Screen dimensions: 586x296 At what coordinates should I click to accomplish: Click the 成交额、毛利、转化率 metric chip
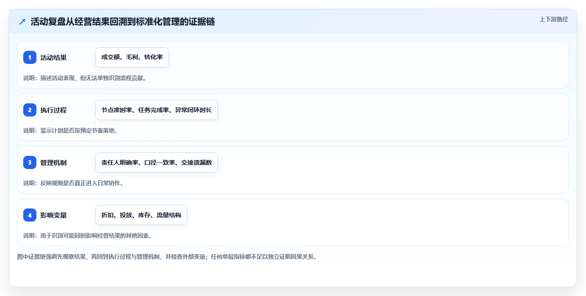[132, 57]
